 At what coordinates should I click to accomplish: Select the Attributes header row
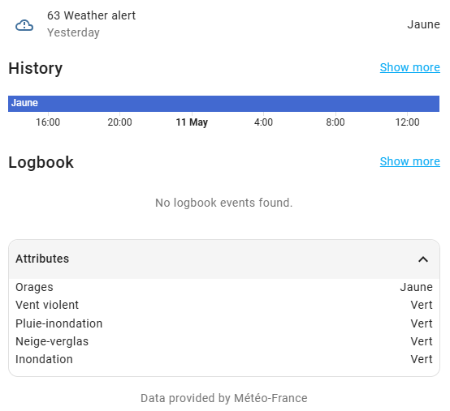[x=224, y=259]
